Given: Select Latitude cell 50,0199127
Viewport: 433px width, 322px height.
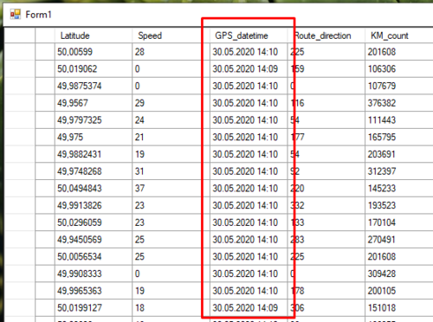Looking at the screenshot, I should point(94,307).
